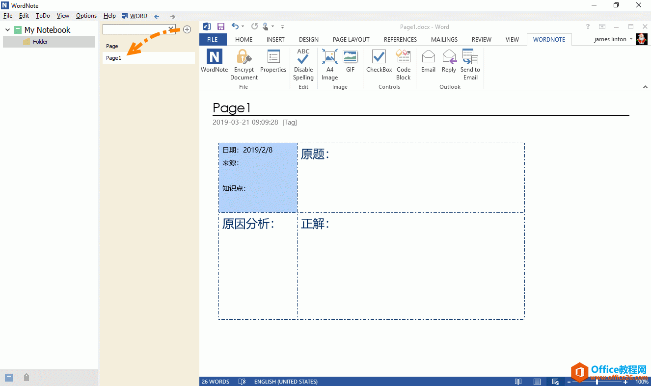Insert a Code Block control

tap(403, 57)
